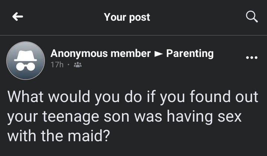Screen dimensions: 267x156
Task: Open search with the magnifying glass
Action: (x=252, y=17)
